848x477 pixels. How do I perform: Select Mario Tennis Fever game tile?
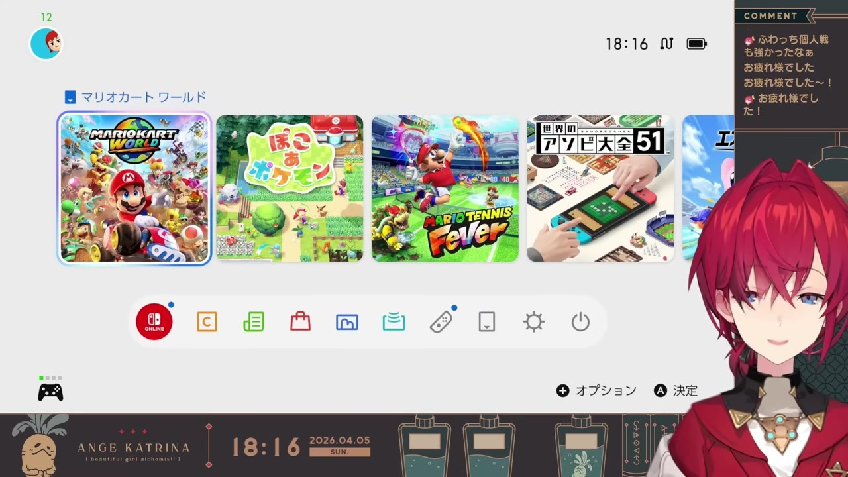coord(445,189)
